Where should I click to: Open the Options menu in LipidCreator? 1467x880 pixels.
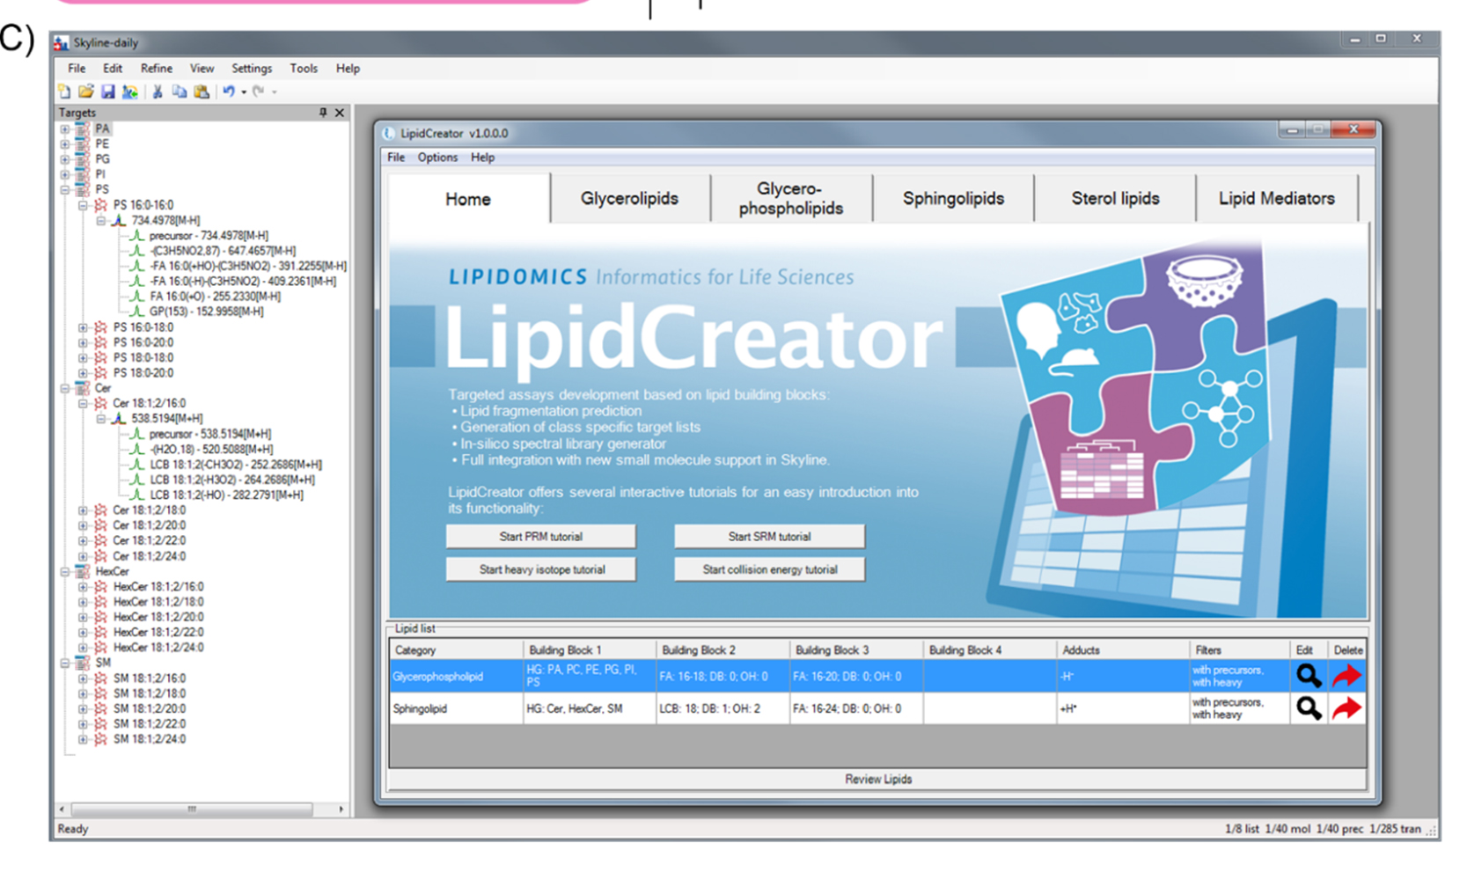[437, 158]
